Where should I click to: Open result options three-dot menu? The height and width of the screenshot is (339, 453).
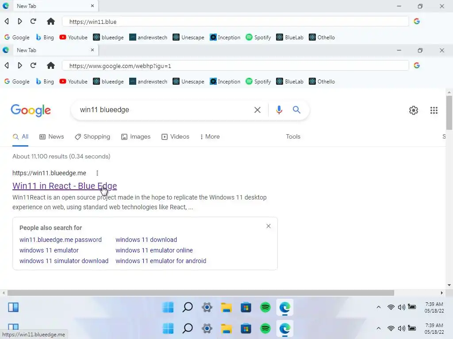click(97, 173)
